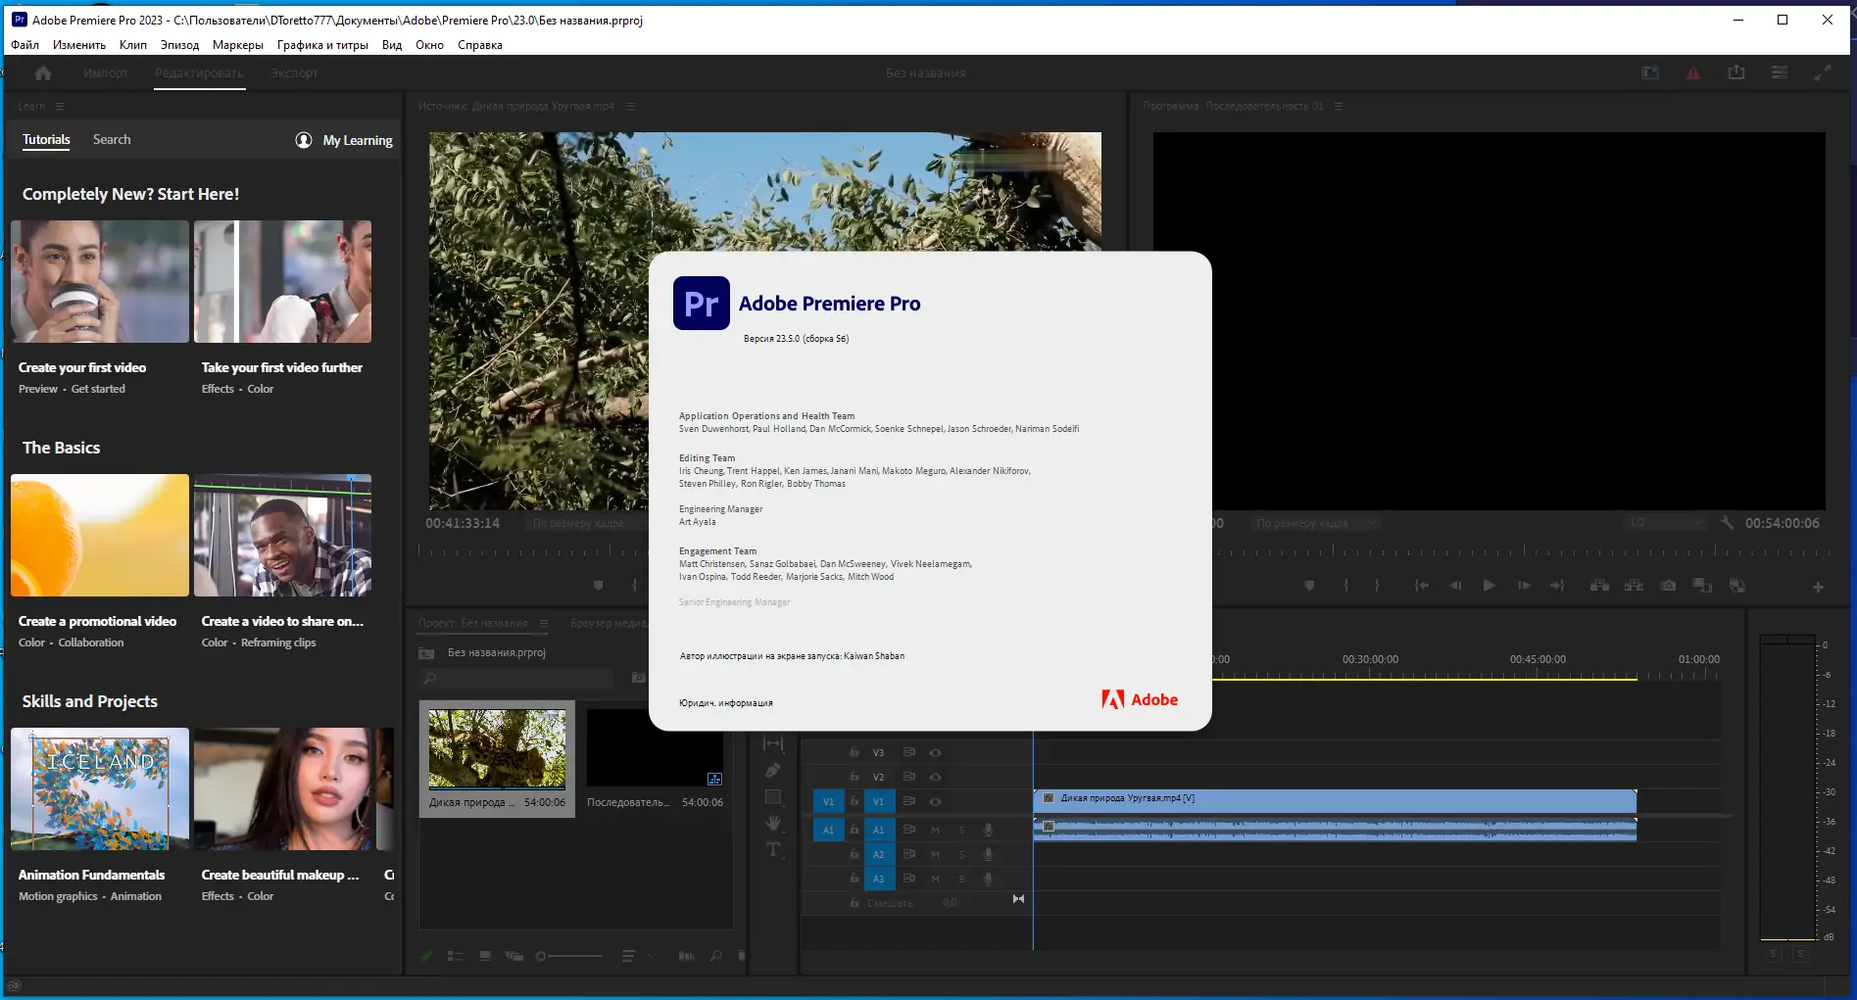Solo audio track A2

pos(961,854)
